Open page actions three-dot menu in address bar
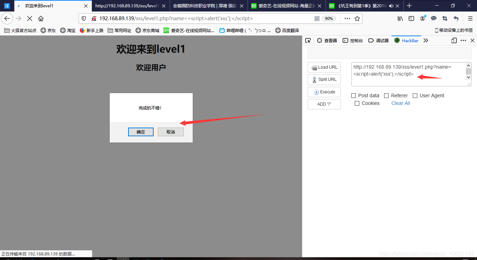The image size is (477, 260). (x=347, y=18)
